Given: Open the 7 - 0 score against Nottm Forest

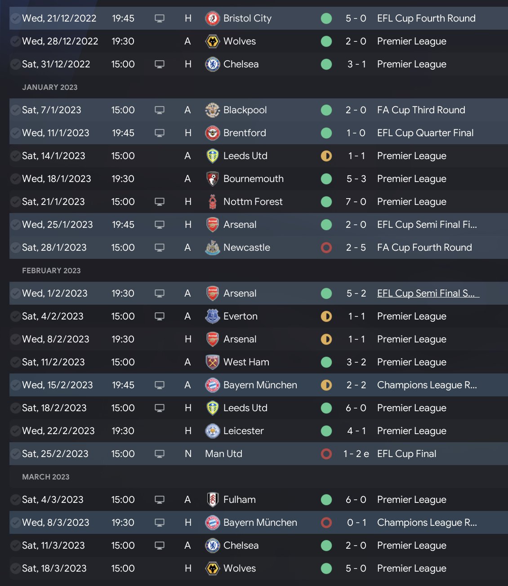Looking at the screenshot, I should click(356, 202).
